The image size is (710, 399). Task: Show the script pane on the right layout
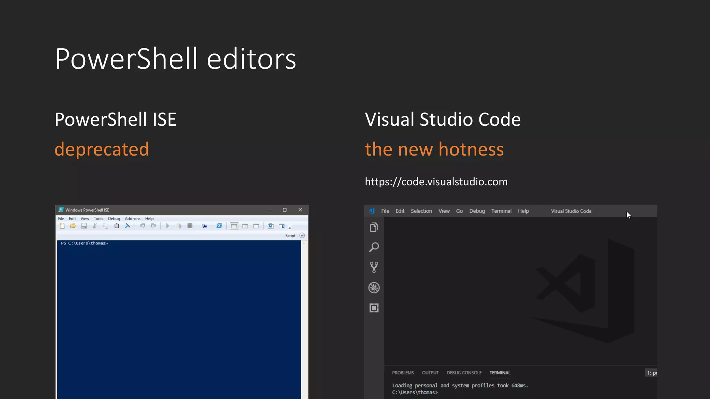245,226
